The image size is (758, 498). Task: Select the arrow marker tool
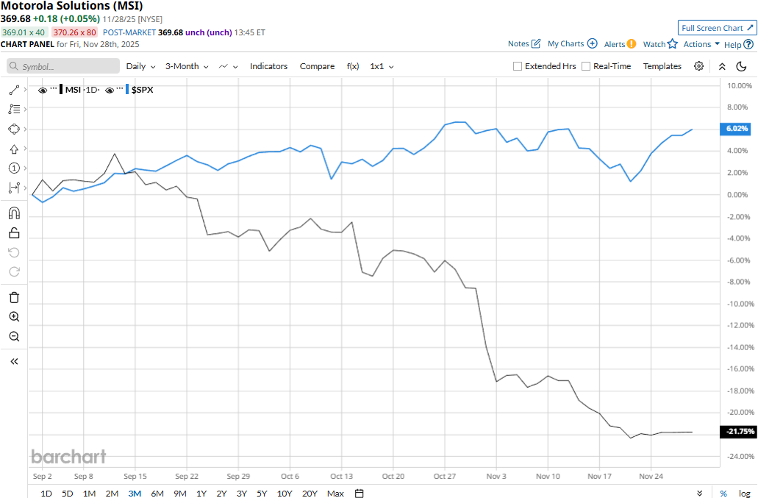tap(14, 149)
